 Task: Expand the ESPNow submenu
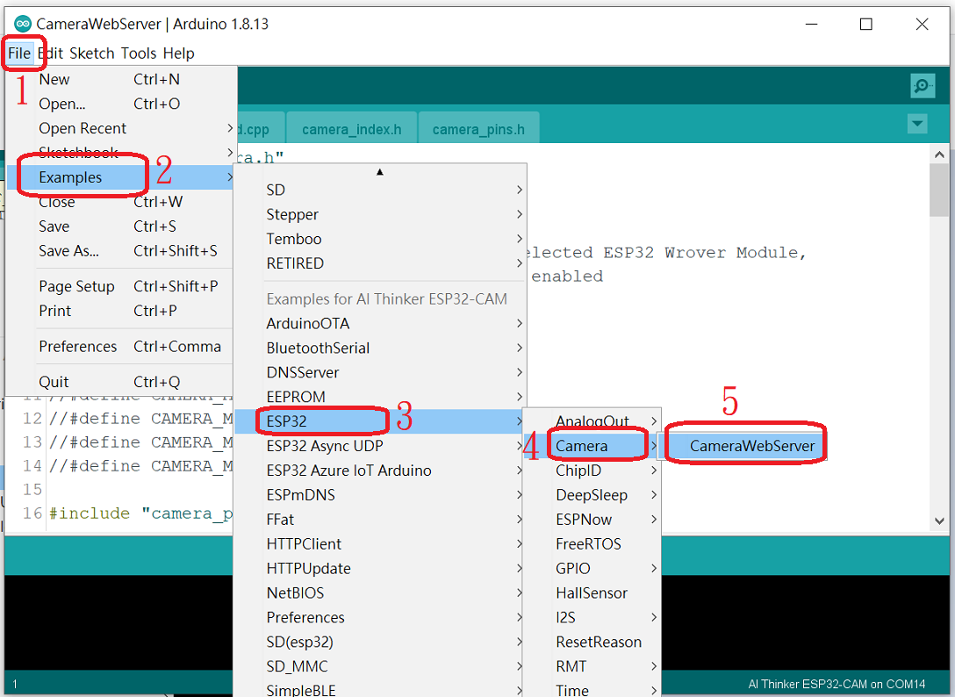(592, 519)
